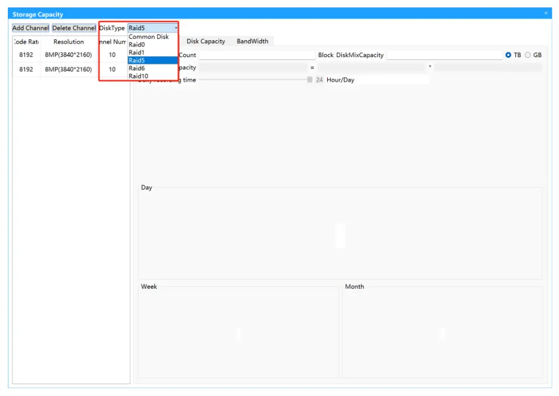Click the Delete Channel button
The image size is (559, 396).
coord(74,28)
